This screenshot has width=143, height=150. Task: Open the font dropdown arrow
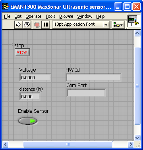(x=106, y=25)
